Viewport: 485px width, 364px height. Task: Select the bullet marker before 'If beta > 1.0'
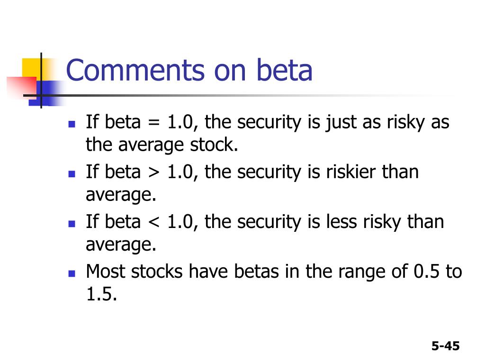point(72,174)
